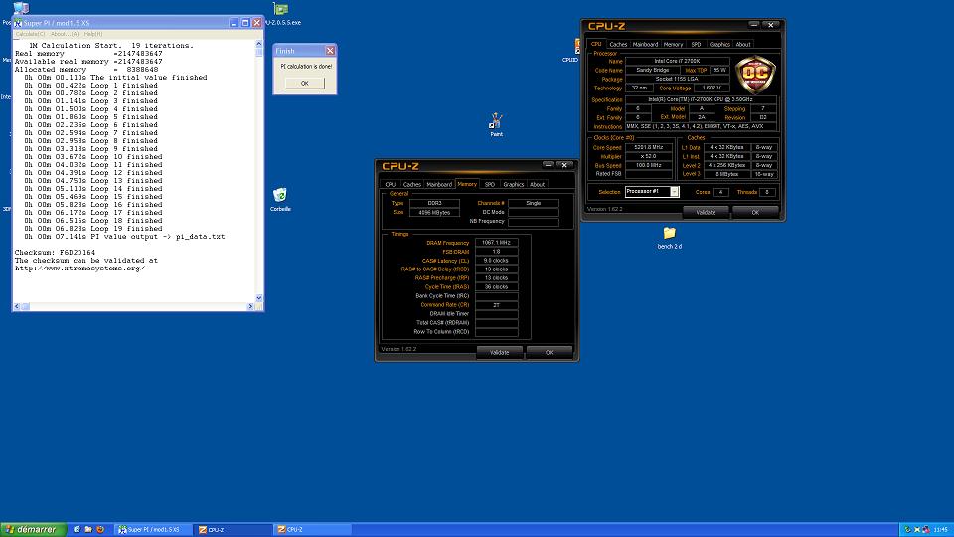Click the Firefox quick launch icon
Screen dimensions: 954x537
(x=100, y=530)
